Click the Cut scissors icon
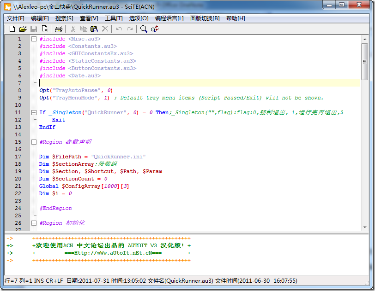The width and height of the screenshot is (375, 291). tap(73, 29)
